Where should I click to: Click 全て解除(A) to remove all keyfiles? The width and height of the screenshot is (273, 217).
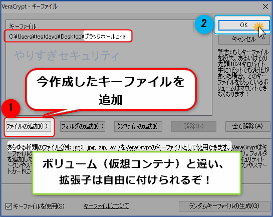247,126
